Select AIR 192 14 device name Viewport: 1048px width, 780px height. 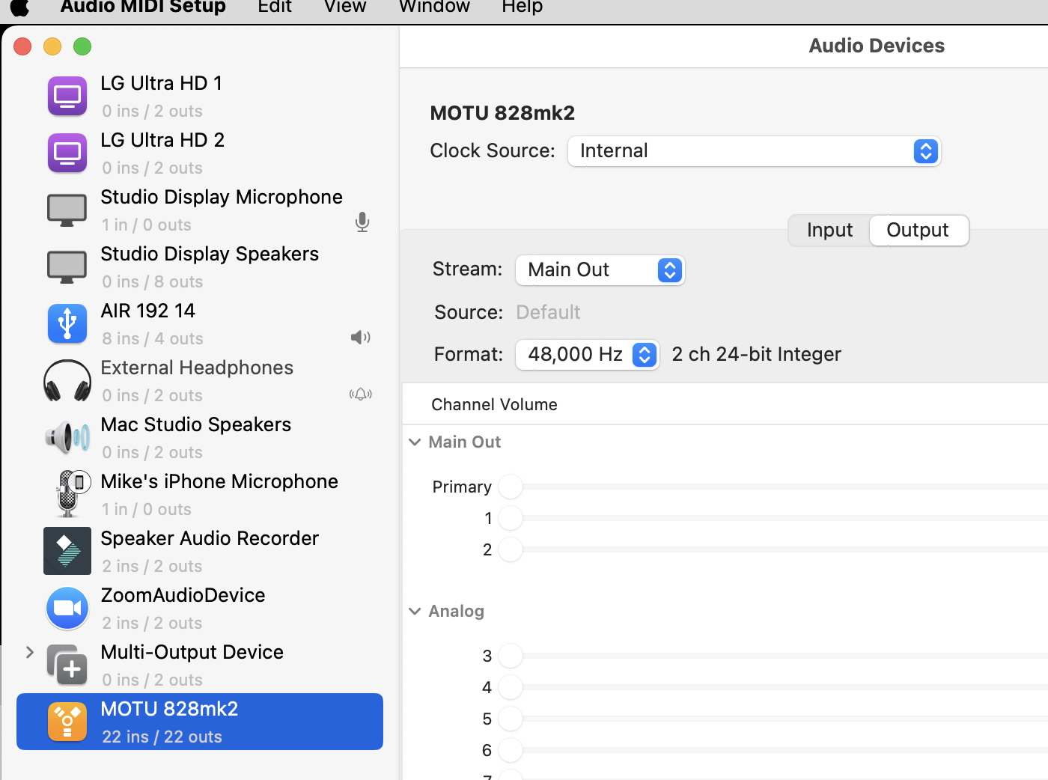(x=148, y=311)
